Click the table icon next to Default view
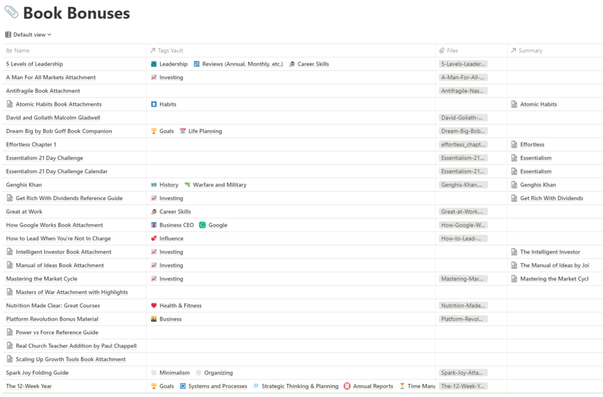Image resolution: width=603 pixels, height=397 pixels. pyautogui.click(x=8, y=35)
